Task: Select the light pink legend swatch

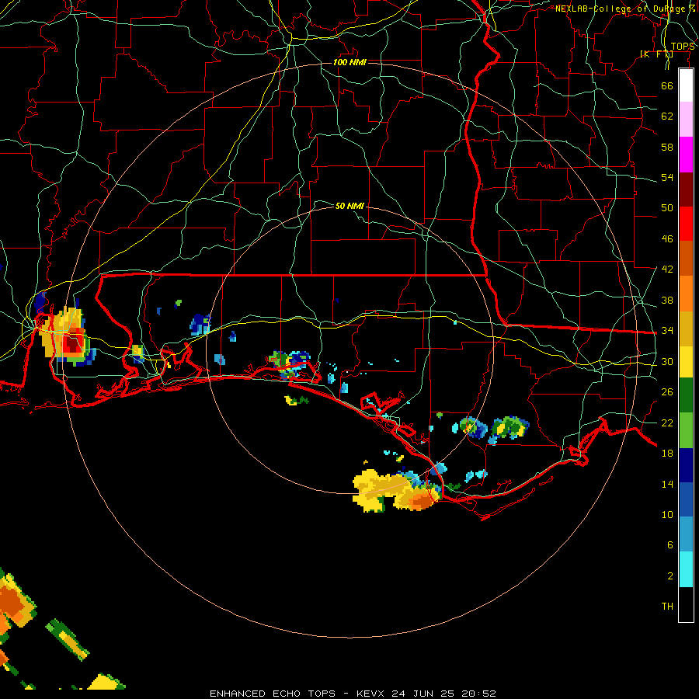Action: click(686, 120)
